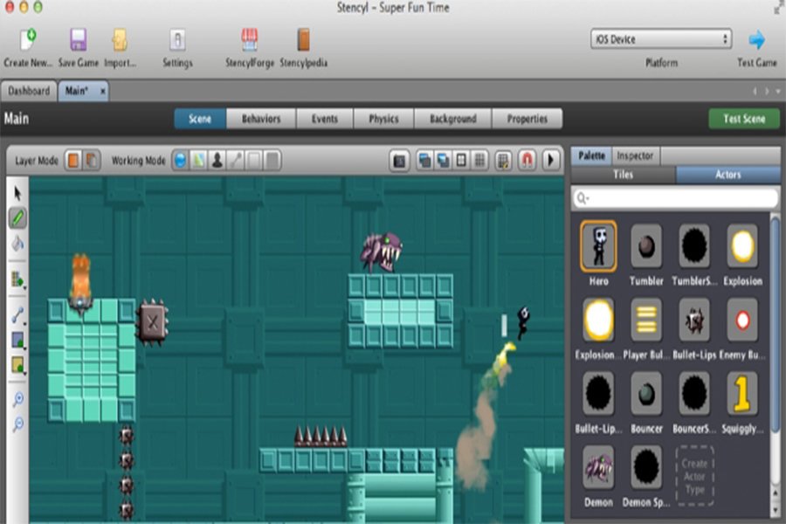Open the yellow region tool dropdown
786x524 pixels.
(x=18, y=366)
